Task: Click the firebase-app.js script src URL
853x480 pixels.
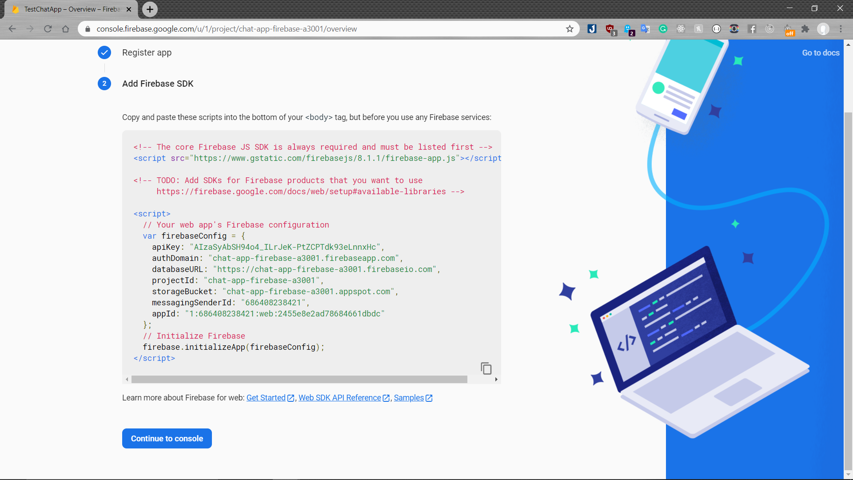Action: click(324, 158)
